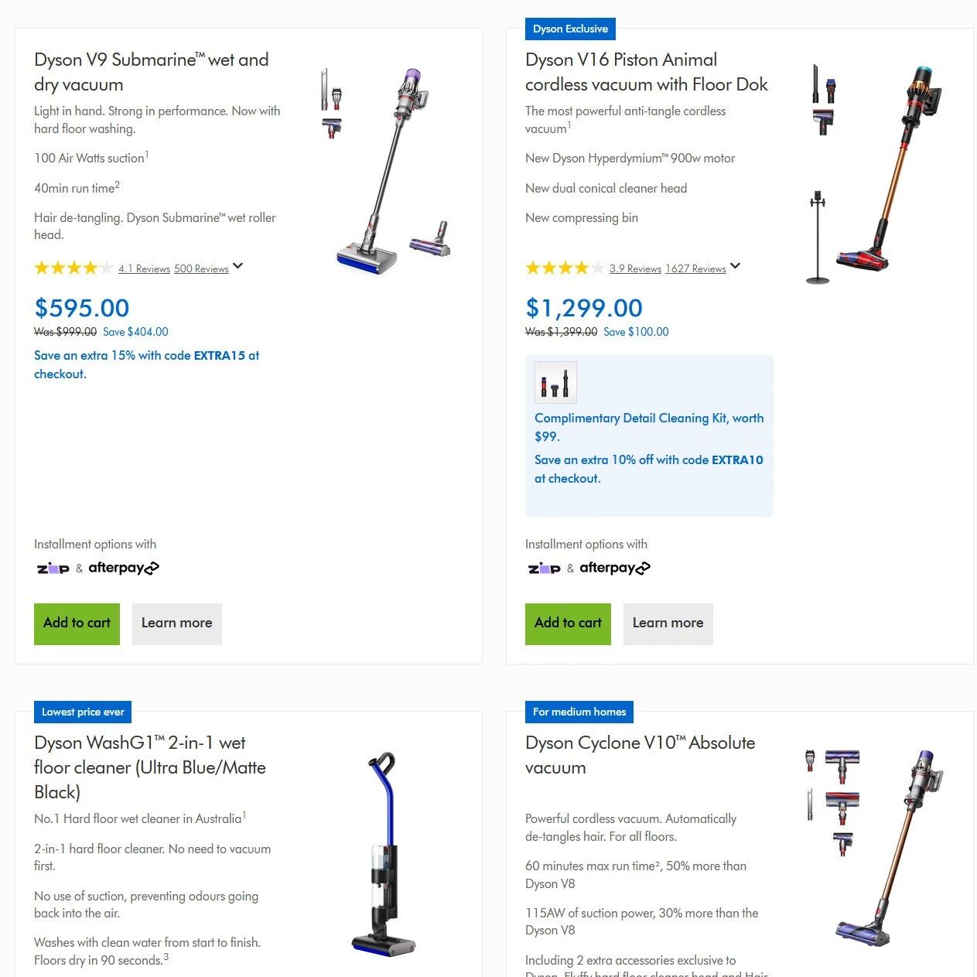This screenshot has width=977, height=977.
Task: Click the 4.1 Reviews rating link
Action: click(144, 269)
